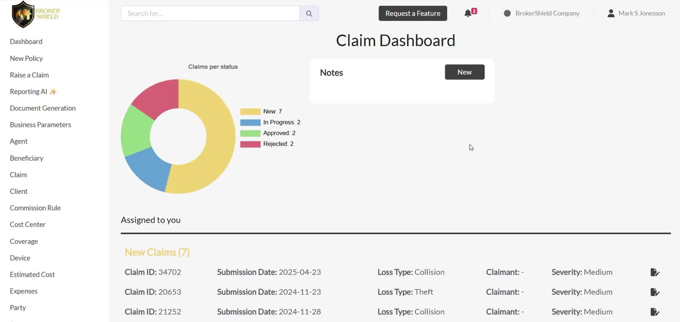Open edit icon for claim 34702
Screen dimensions: 680x322
tap(655, 272)
